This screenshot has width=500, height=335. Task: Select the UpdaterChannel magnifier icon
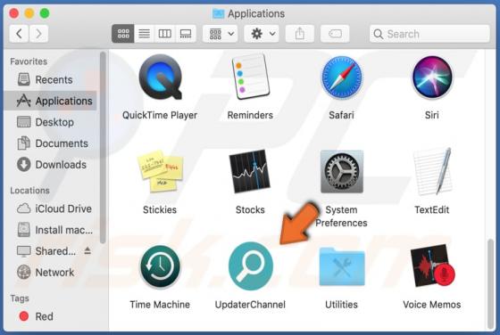click(251, 266)
